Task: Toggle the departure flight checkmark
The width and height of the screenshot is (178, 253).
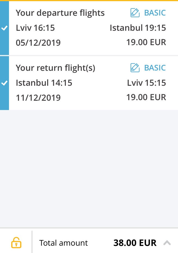Action: pyautogui.click(x=4, y=28)
